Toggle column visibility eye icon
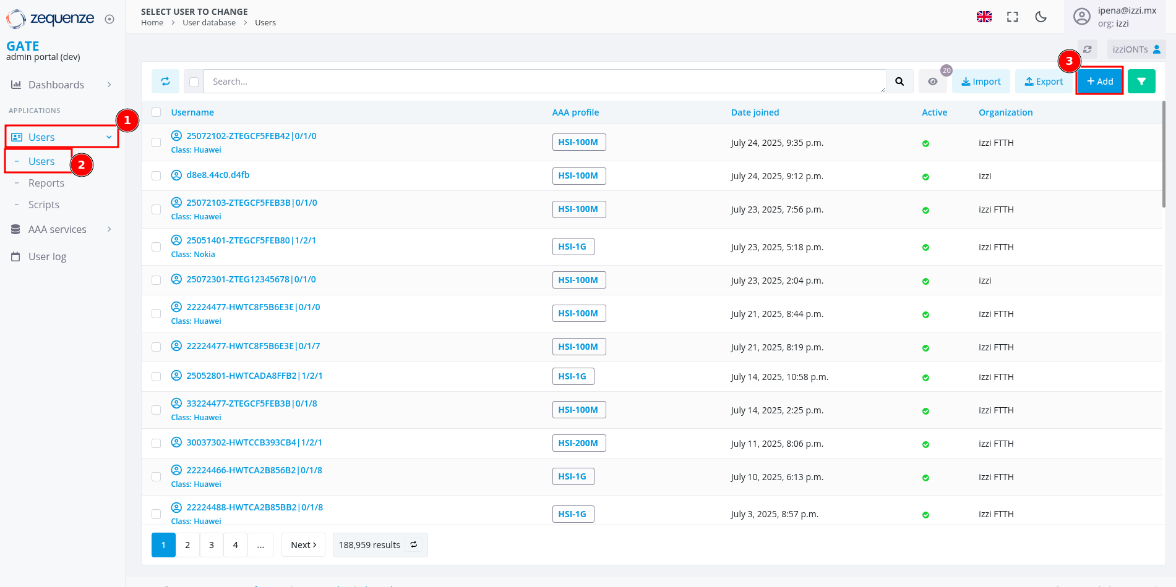 932,82
